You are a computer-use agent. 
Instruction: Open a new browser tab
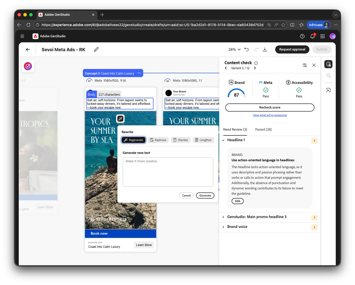[x=102, y=15]
